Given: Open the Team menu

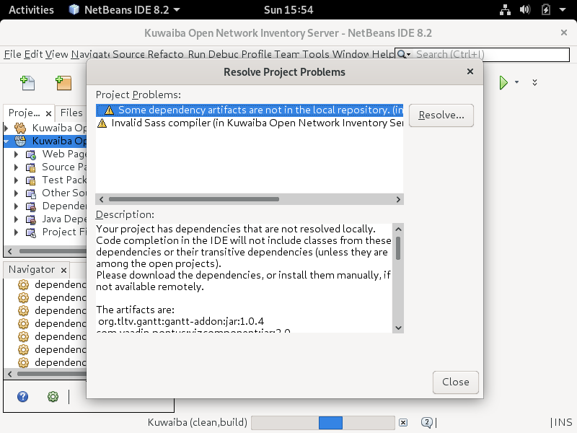Looking at the screenshot, I should 286,55.
